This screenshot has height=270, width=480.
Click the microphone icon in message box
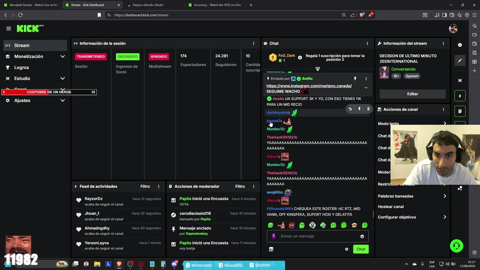[273, 236]
